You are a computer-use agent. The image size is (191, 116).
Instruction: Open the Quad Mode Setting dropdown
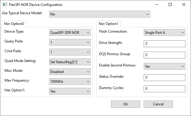tap(70, 62)
